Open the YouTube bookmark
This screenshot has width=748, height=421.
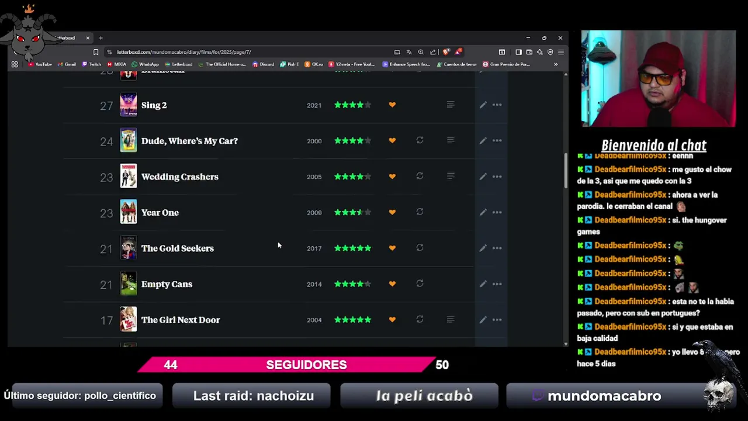(x=39, y=64)
